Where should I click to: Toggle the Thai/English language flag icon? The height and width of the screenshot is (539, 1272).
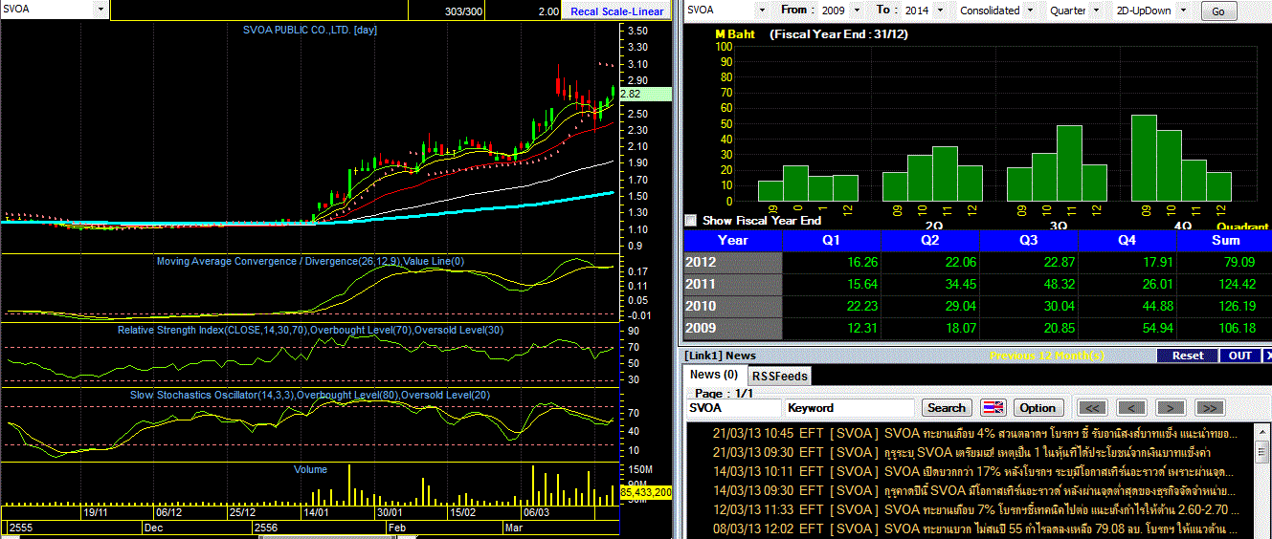click(x=993, y=408)
